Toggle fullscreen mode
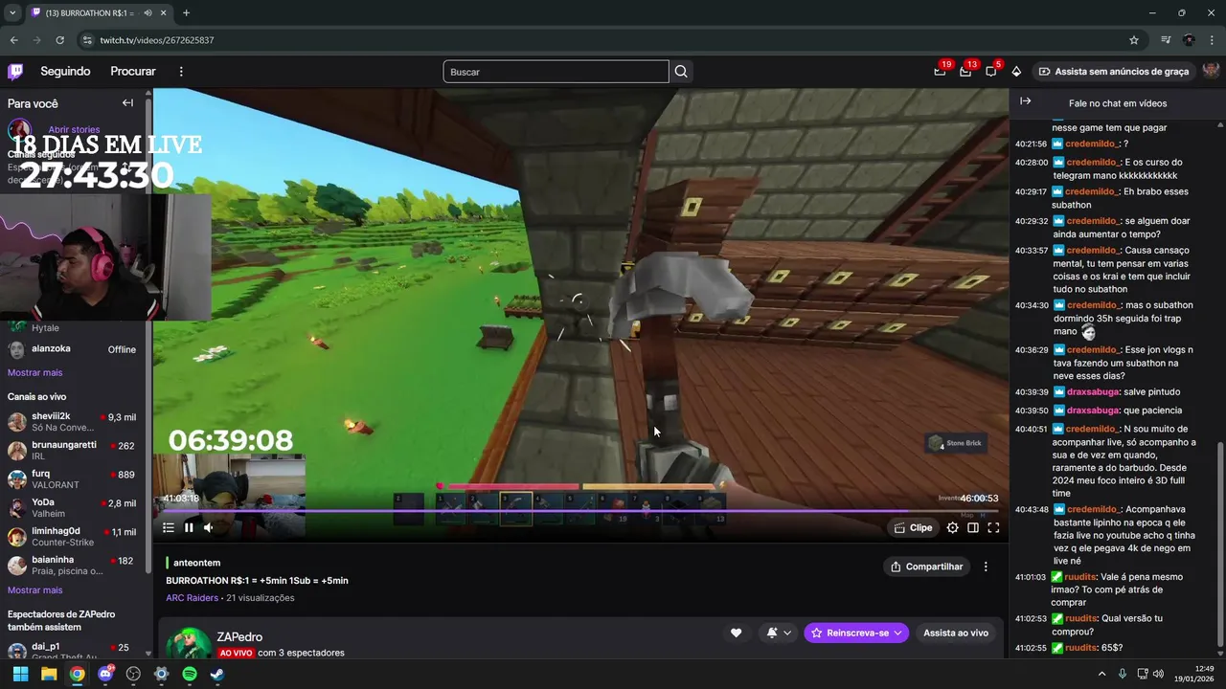 pyautogui.click(x=993, y=527)
